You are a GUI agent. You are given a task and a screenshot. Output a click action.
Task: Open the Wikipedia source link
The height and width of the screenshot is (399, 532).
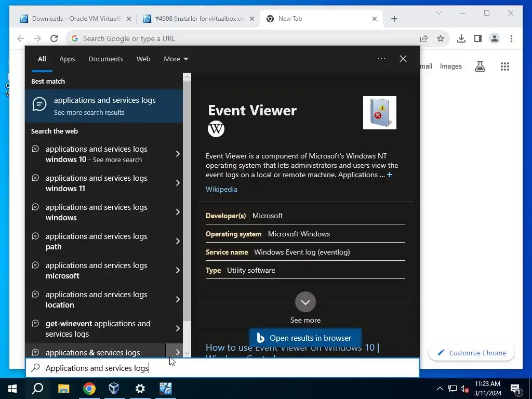pyautogui.click(x=221, y=189)
